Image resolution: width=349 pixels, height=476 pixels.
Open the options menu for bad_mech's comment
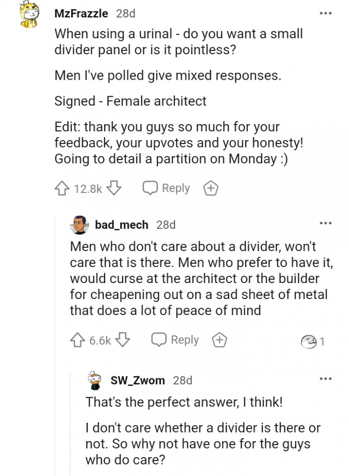(x=326, y=223)
